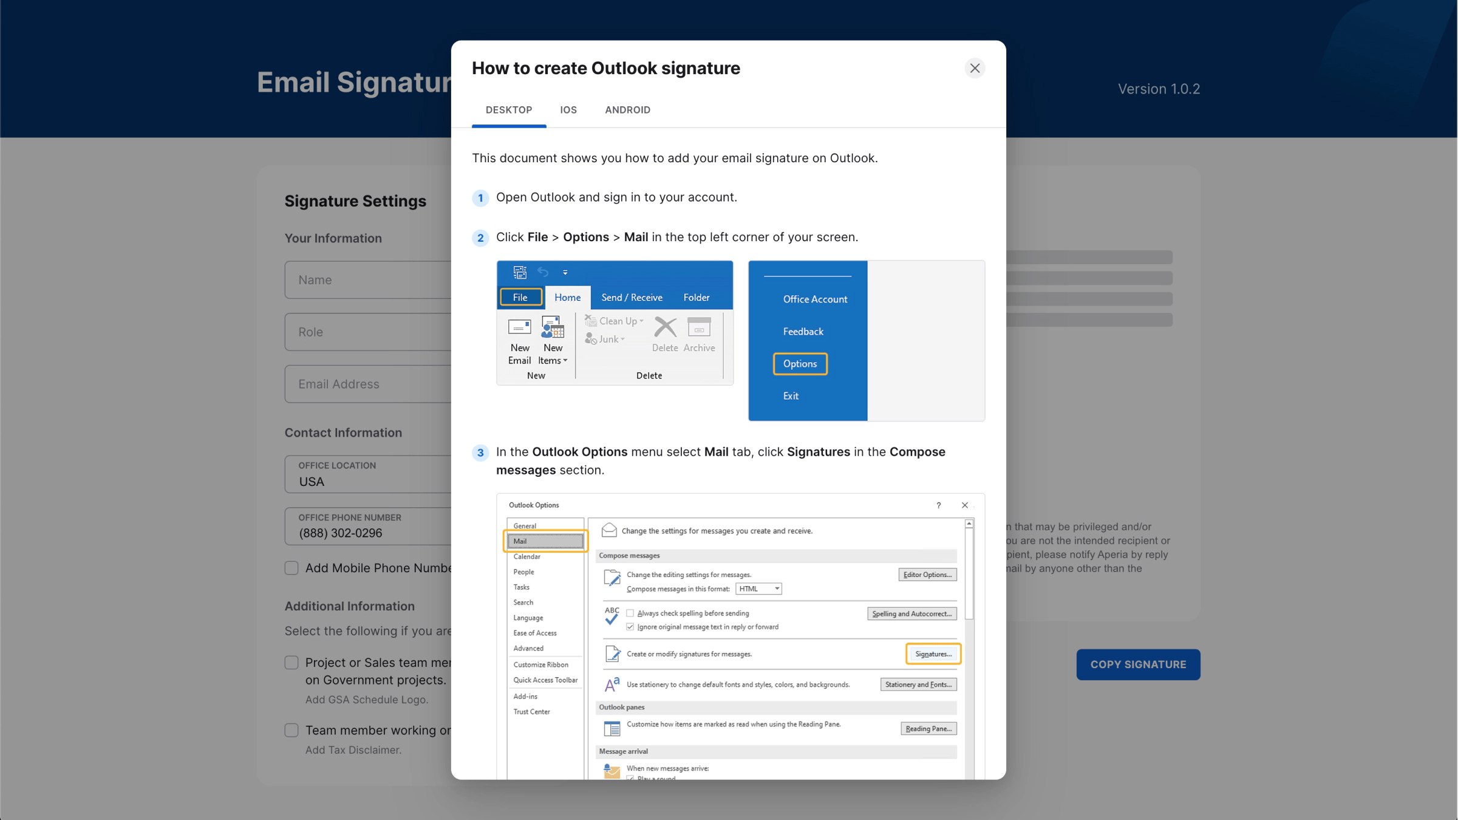1458x820 pixels.
Task: Click the New Items icon in ribbon image
Action: (x=553, y=328)
